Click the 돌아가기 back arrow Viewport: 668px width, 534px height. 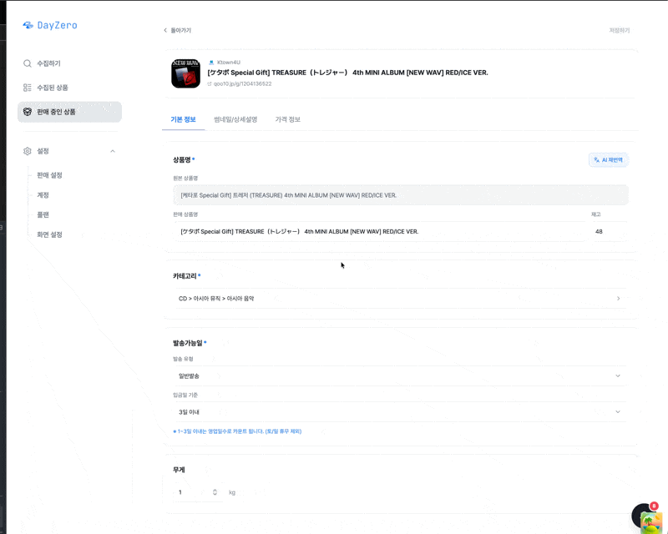click(165, 30)
